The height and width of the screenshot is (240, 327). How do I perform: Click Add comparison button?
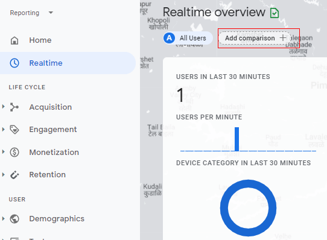tap(255, 38)
